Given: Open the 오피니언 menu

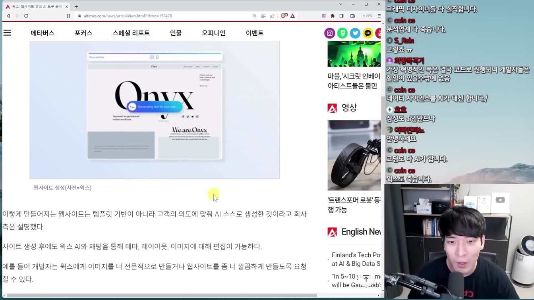Looking at the screenshot, I should tap(214, 33).
